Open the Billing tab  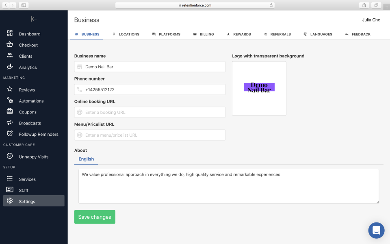click(204, 35)
